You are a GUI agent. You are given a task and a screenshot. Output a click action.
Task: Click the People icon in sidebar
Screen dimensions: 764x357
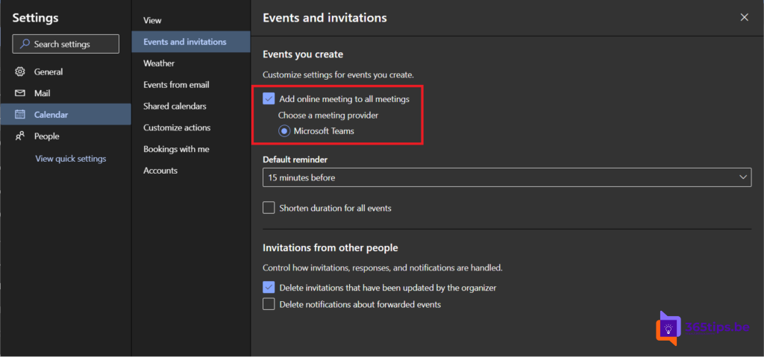point(20,136)
